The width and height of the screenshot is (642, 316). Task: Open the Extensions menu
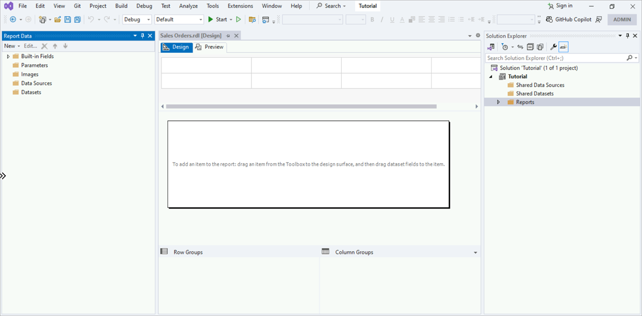(x=240, y=6)
